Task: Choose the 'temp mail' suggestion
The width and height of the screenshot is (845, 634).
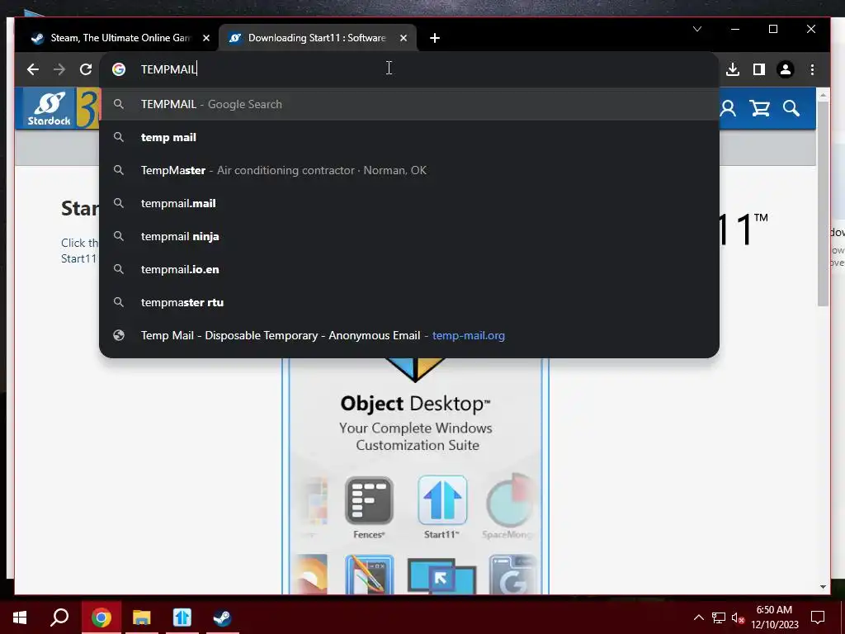Action: click(x=409, y=138)
